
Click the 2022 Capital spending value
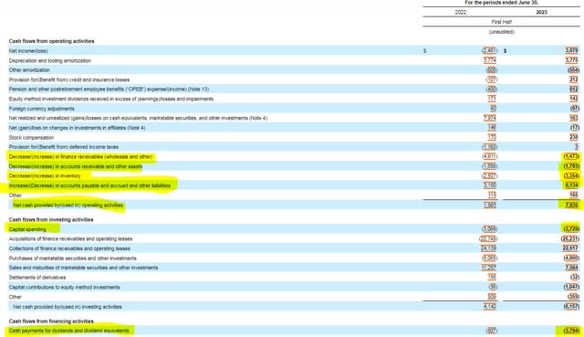click(489, 229)
